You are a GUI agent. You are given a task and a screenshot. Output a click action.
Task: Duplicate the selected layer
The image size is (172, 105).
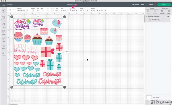162,12
